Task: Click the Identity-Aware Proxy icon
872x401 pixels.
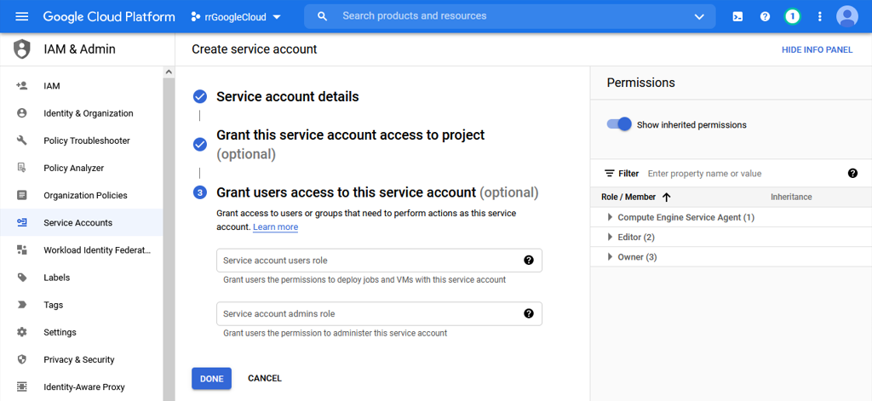Action: pos(21,387)
